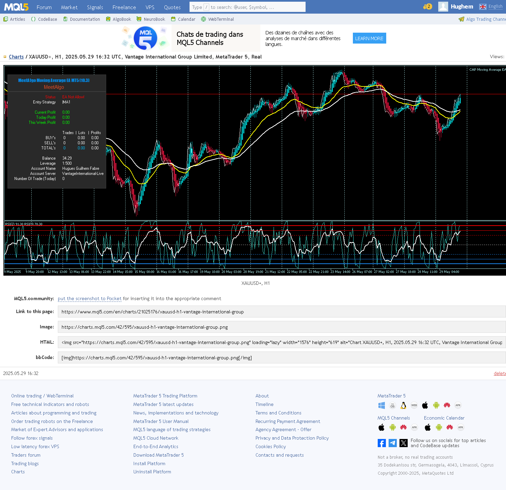Get MetaTrader 5 Huawei icon
Screen dimensions: 506x490
pyautogui.click(x=447, y=405)
